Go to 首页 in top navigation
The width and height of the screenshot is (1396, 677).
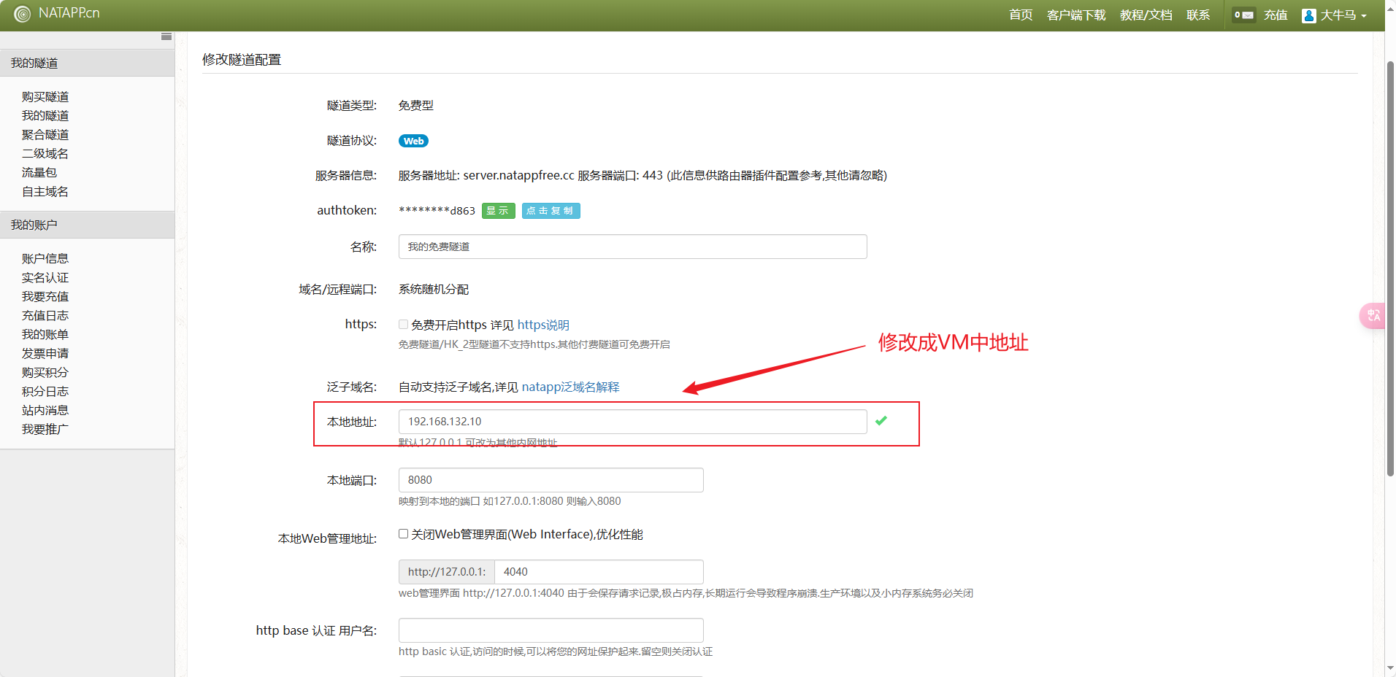(x=1021, y=15)
